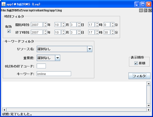
Task: Decrease the end time month spinner
Action: 63,33
